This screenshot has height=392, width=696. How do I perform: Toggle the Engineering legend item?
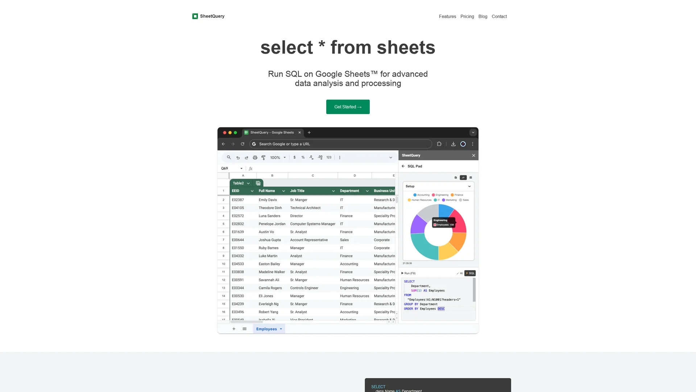[x=440, y=195]
